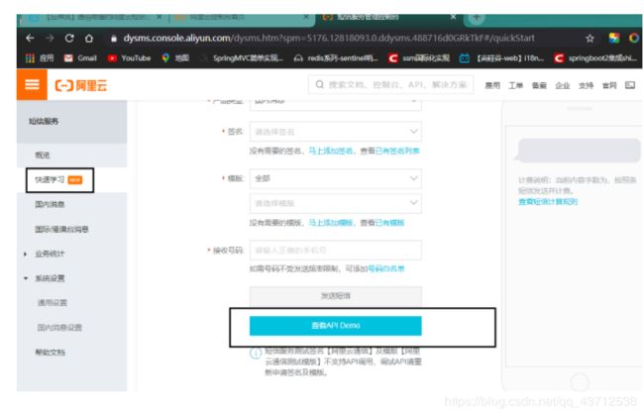Switch to the first browser tab
This screenshot has width=644, height=416.
pos(92,18)
